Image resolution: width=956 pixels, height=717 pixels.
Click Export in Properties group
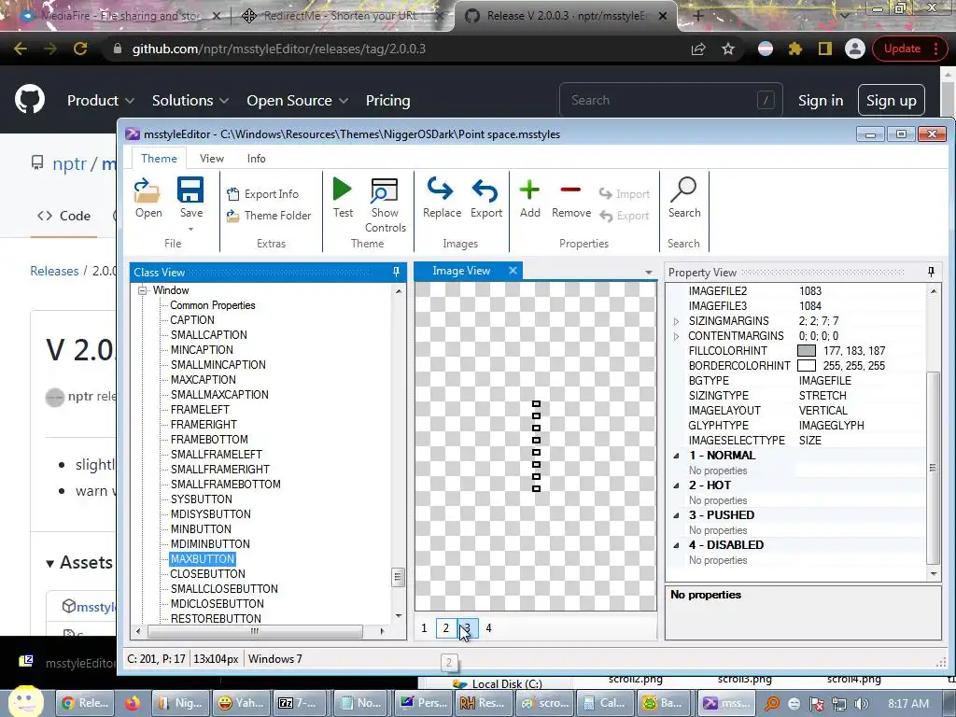[x=625, y=216]
